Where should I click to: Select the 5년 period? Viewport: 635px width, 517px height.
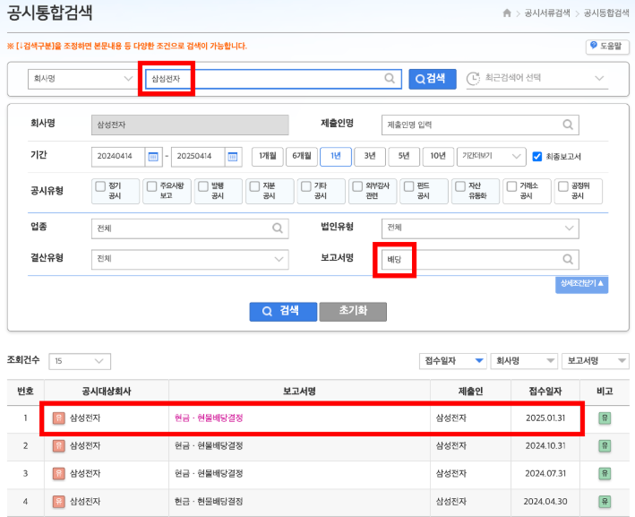(x=404, y=157)
